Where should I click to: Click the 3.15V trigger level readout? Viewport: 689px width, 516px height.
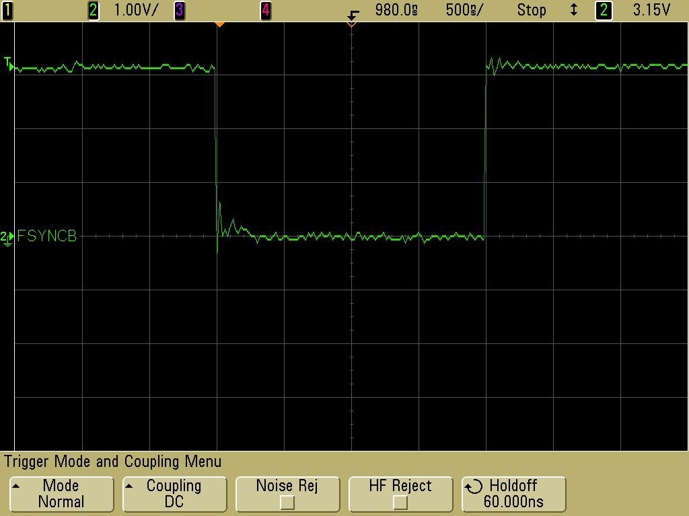click(651, 10)
